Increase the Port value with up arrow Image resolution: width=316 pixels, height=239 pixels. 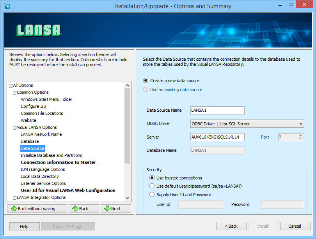coord(301,135)
